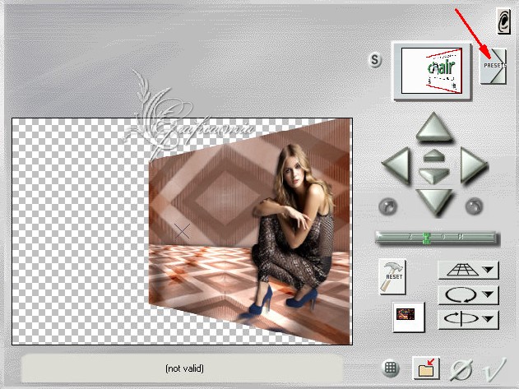
Task: Click the round ball button left of down arrow
Action: (387, 206)
